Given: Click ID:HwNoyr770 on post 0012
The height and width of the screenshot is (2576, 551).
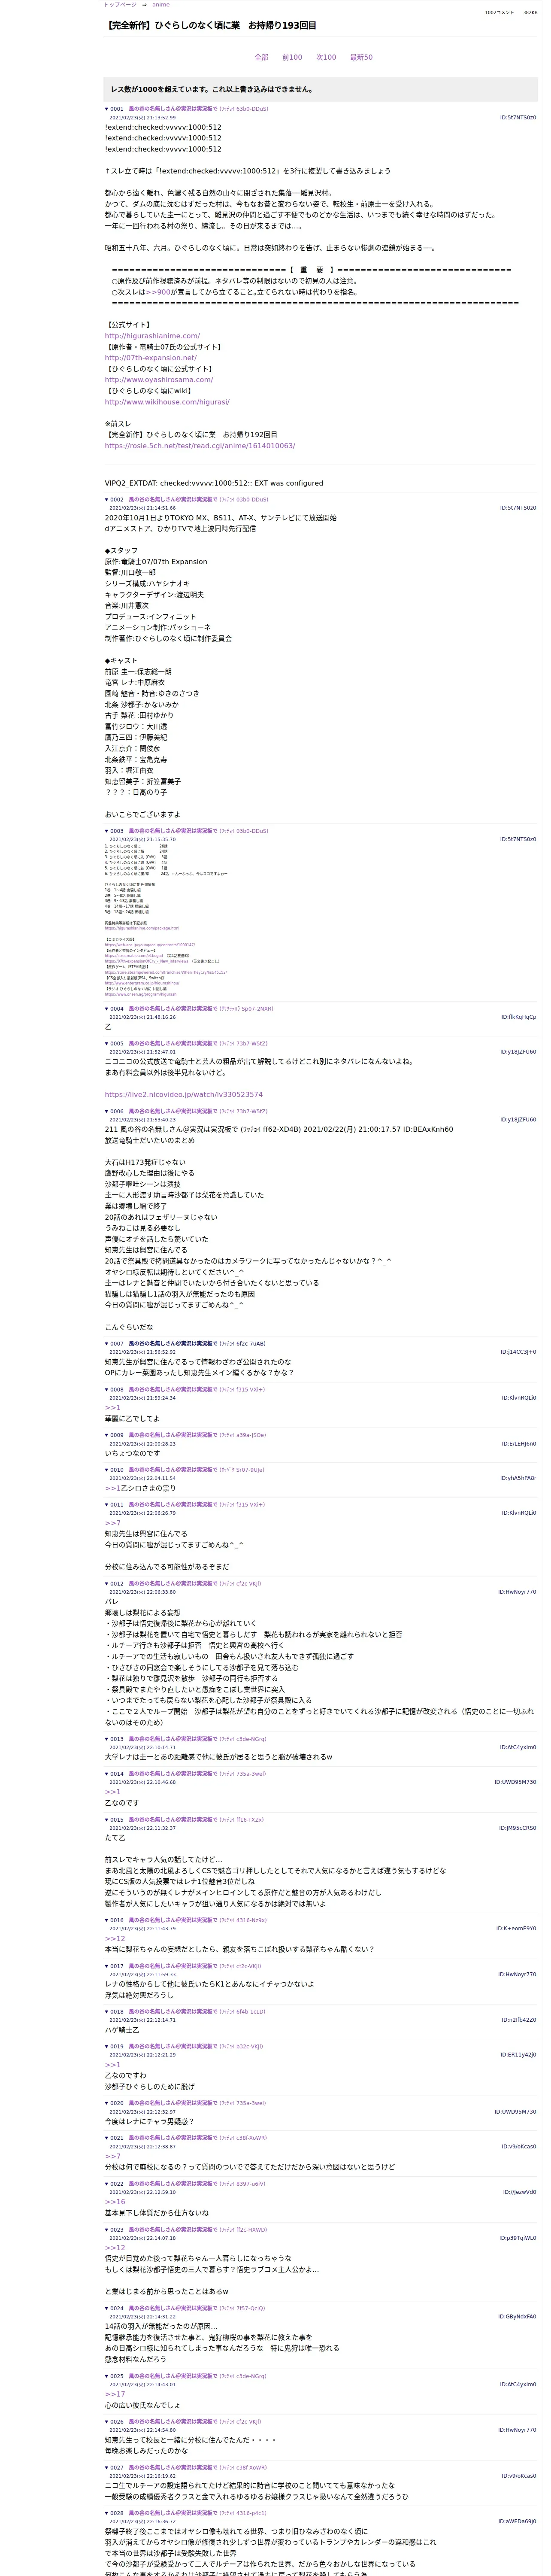Looking at the screenshot, I should 517,1592.
